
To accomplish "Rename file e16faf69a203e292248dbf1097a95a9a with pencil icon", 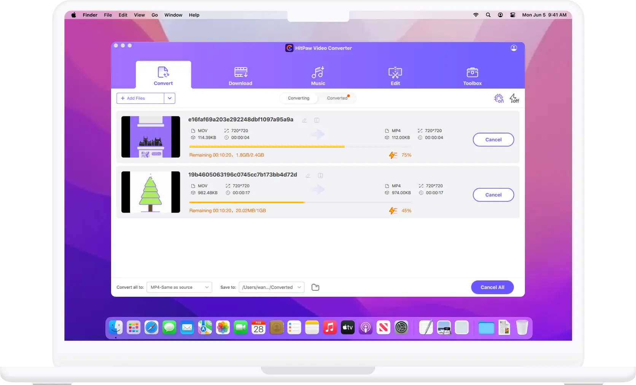I will 304,120.
